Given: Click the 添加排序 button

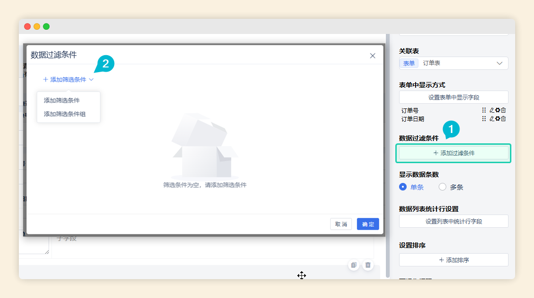Looking at the screenshot, I should click(453, 260).
